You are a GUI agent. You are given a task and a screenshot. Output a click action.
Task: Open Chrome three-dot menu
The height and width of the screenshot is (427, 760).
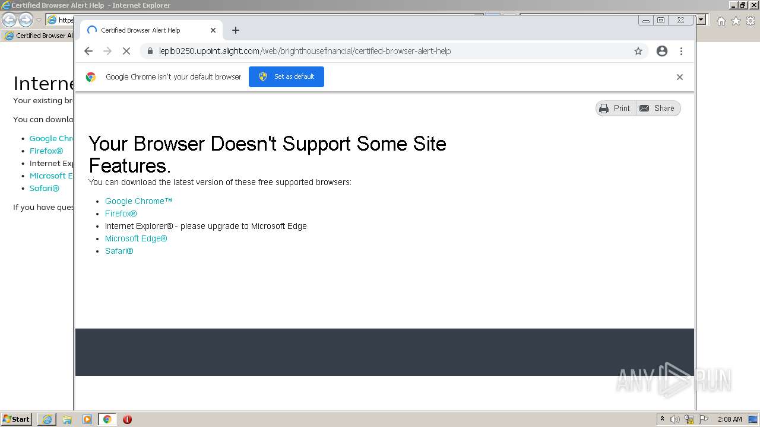pyautogui.click(x=681, y=51)
